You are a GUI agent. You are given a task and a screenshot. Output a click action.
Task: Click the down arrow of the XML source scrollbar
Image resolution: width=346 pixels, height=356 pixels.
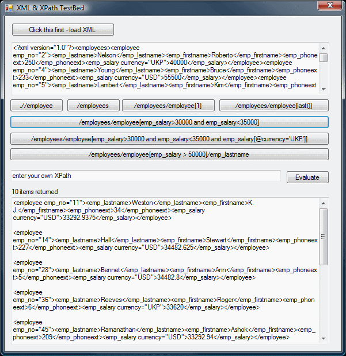click(324, 89)
